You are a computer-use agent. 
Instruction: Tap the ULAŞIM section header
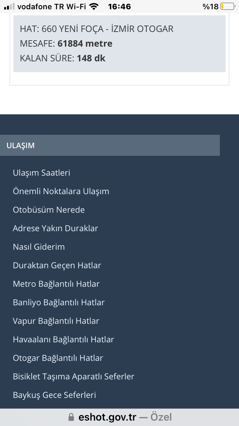coord(110,145)
